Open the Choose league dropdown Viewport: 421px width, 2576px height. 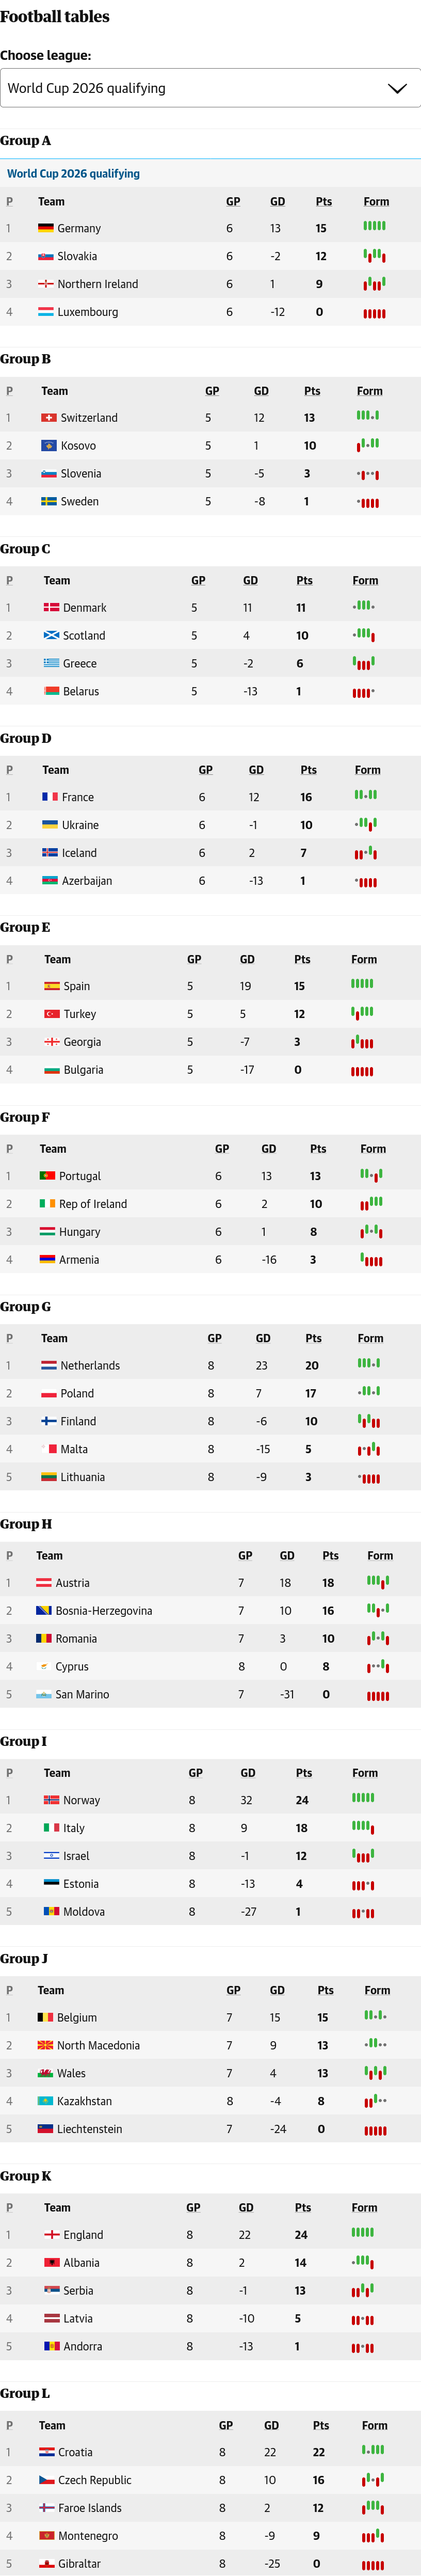[200, 88]
